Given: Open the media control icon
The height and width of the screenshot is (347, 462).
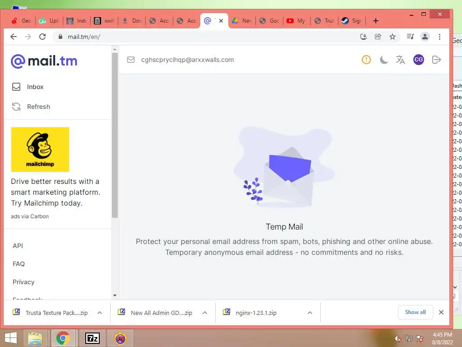Looking at the screenshot, I should point(410,37).
